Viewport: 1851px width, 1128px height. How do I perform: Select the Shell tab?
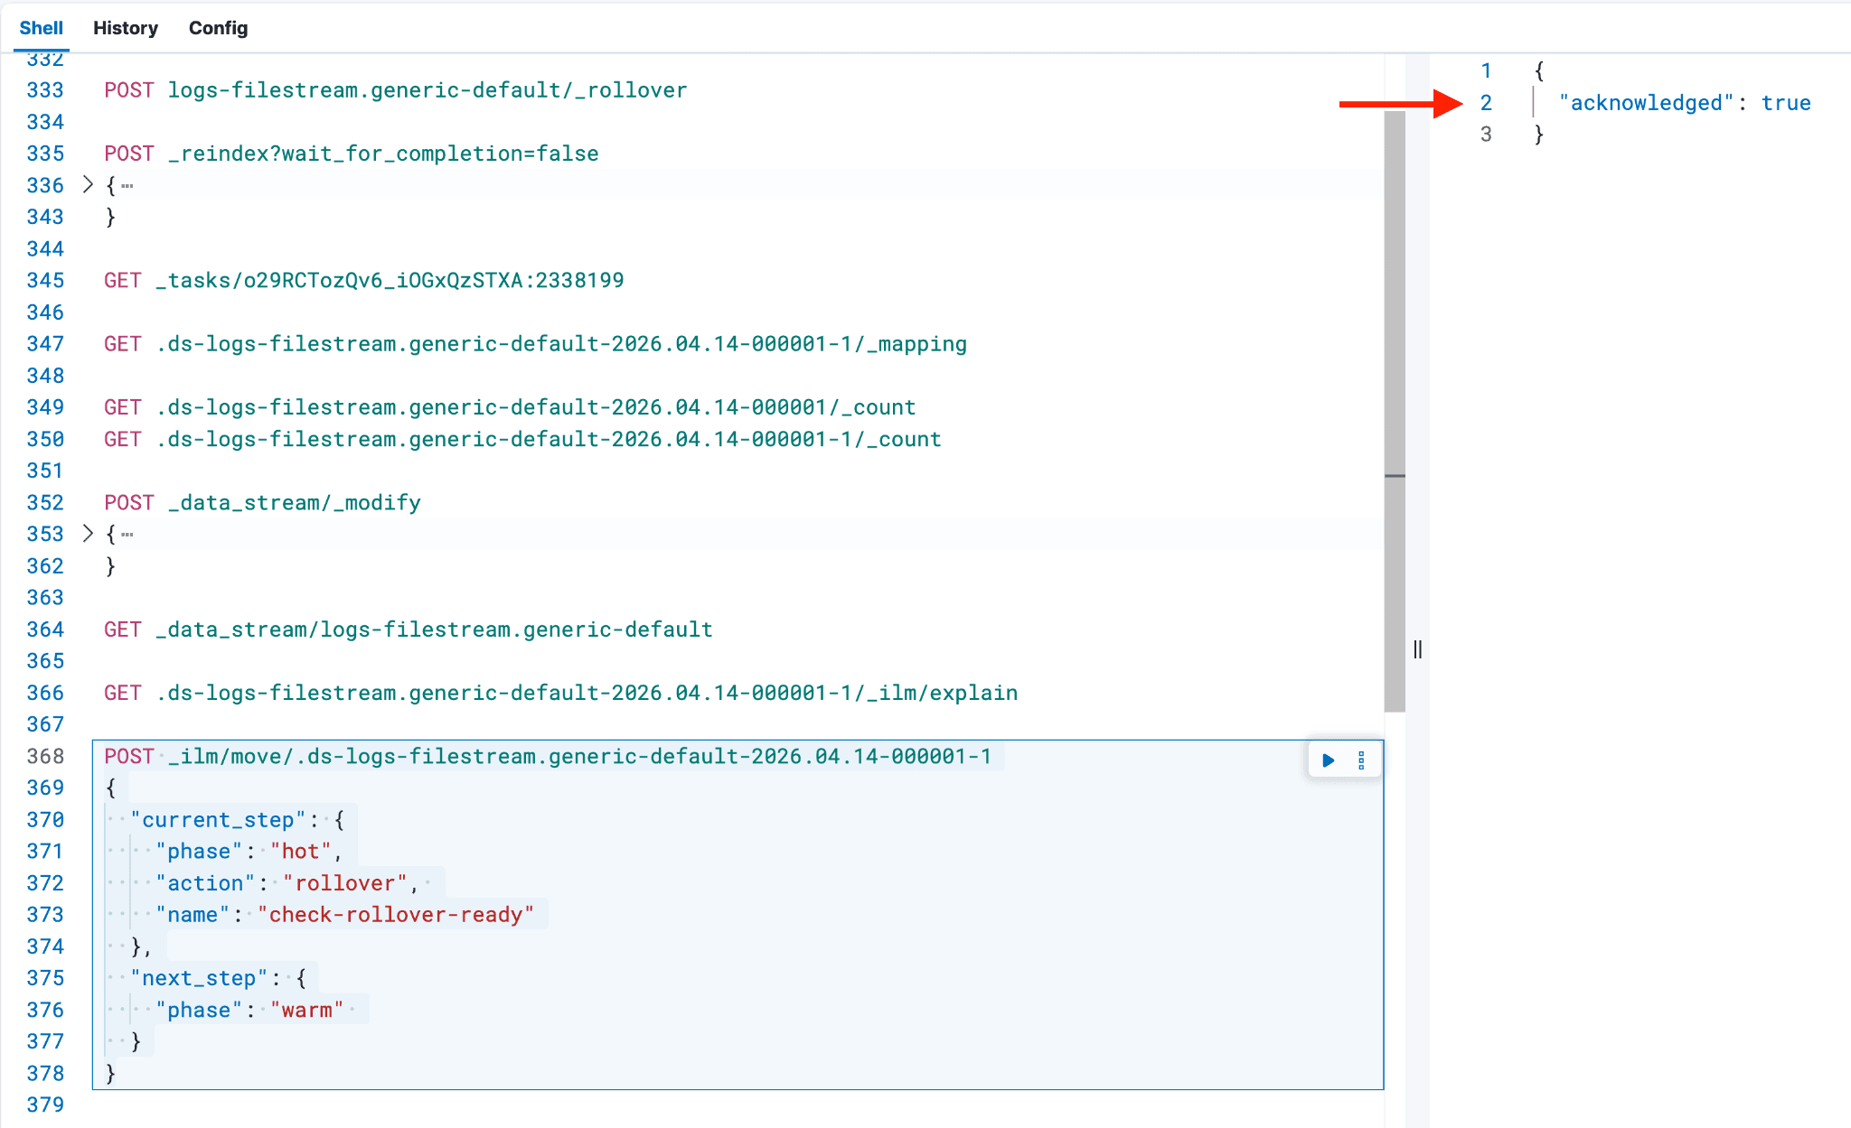click(x=41, y=28)
